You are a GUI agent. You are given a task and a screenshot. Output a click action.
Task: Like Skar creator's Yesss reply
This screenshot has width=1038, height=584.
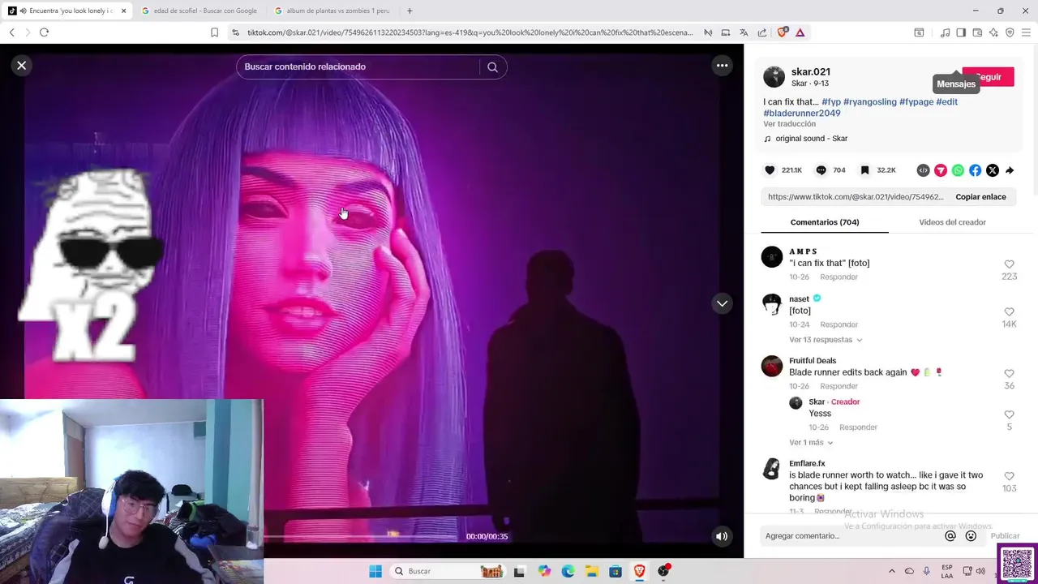click(1010, 415)
